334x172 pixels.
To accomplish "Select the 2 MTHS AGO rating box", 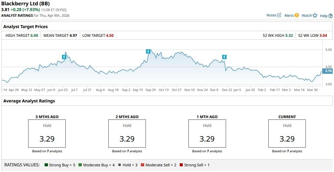I will tap(127, 134).
